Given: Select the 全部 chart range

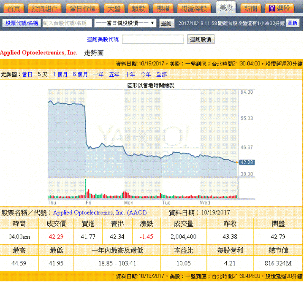Looking at the screenshot, I should (161, 74).
